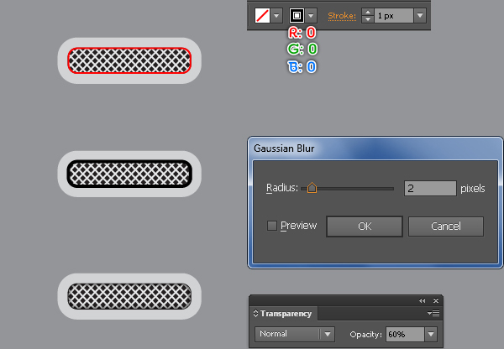Screen dimensions: 504x349
Task: Open the stroke weight dropdown list
Action: [420, 15]
